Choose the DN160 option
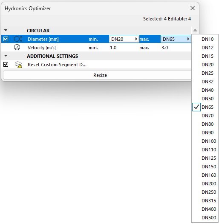This screenshot has width=219, height=224. (x=205, y=175)
